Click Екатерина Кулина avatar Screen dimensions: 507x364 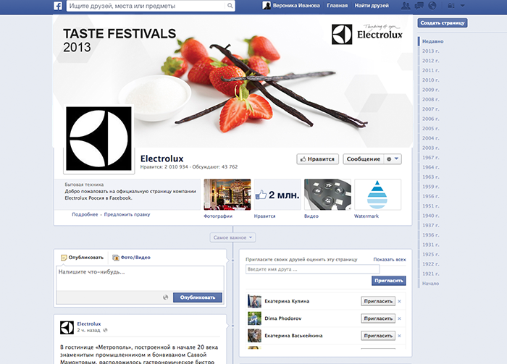pyautogui.click(x=254, y=301)
